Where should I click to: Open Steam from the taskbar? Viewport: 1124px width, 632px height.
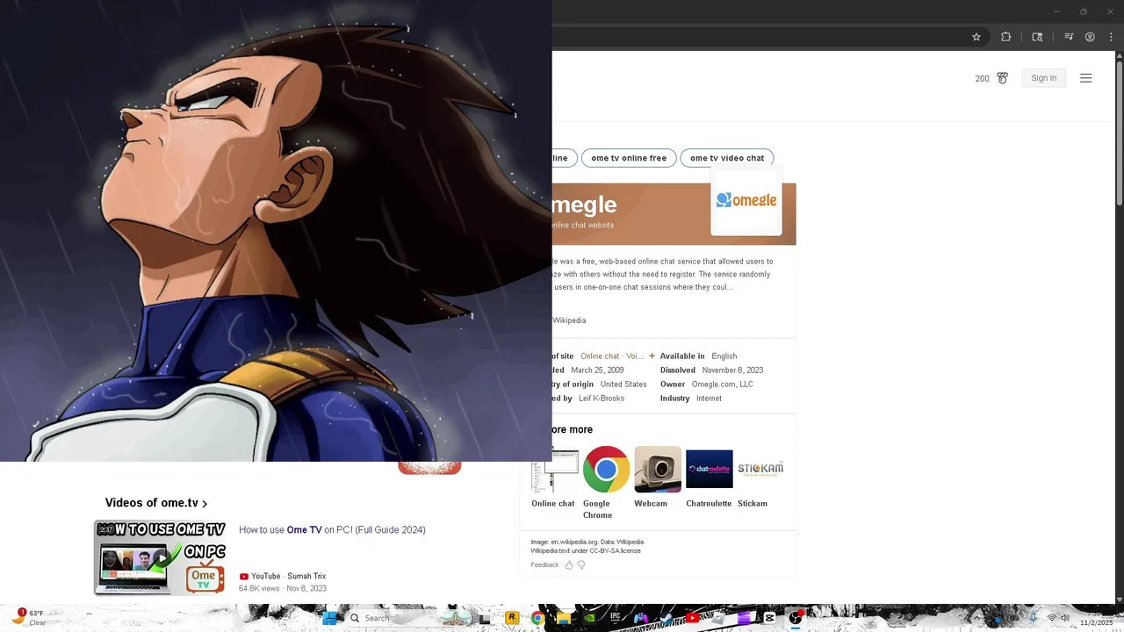(666, 618)
